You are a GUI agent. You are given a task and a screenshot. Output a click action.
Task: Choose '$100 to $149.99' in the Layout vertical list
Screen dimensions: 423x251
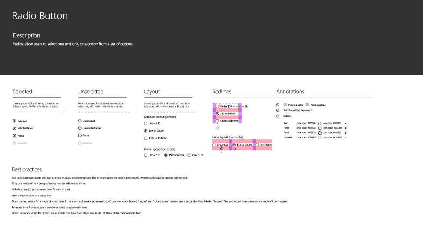[x=146, y=138]
